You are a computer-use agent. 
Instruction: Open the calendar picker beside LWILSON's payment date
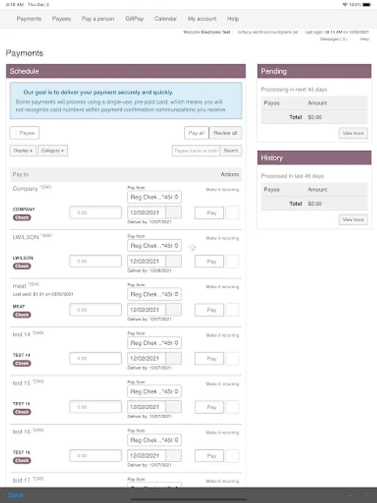pos(174,262)
